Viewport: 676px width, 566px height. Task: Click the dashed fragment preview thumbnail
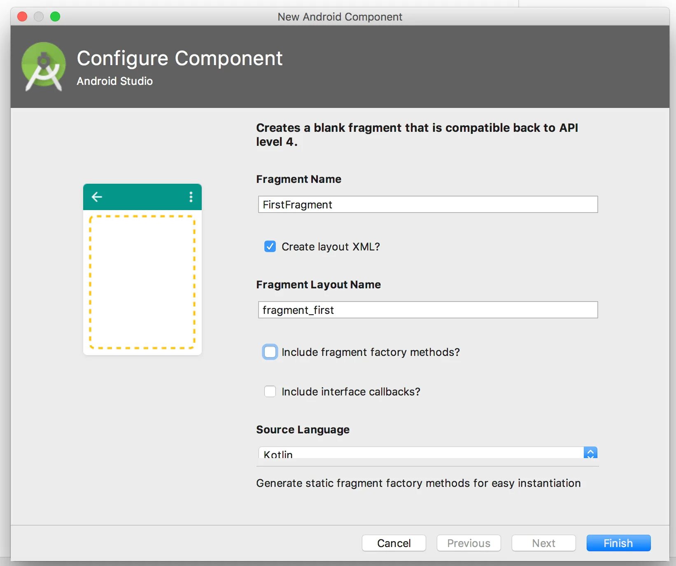[142, 282]
